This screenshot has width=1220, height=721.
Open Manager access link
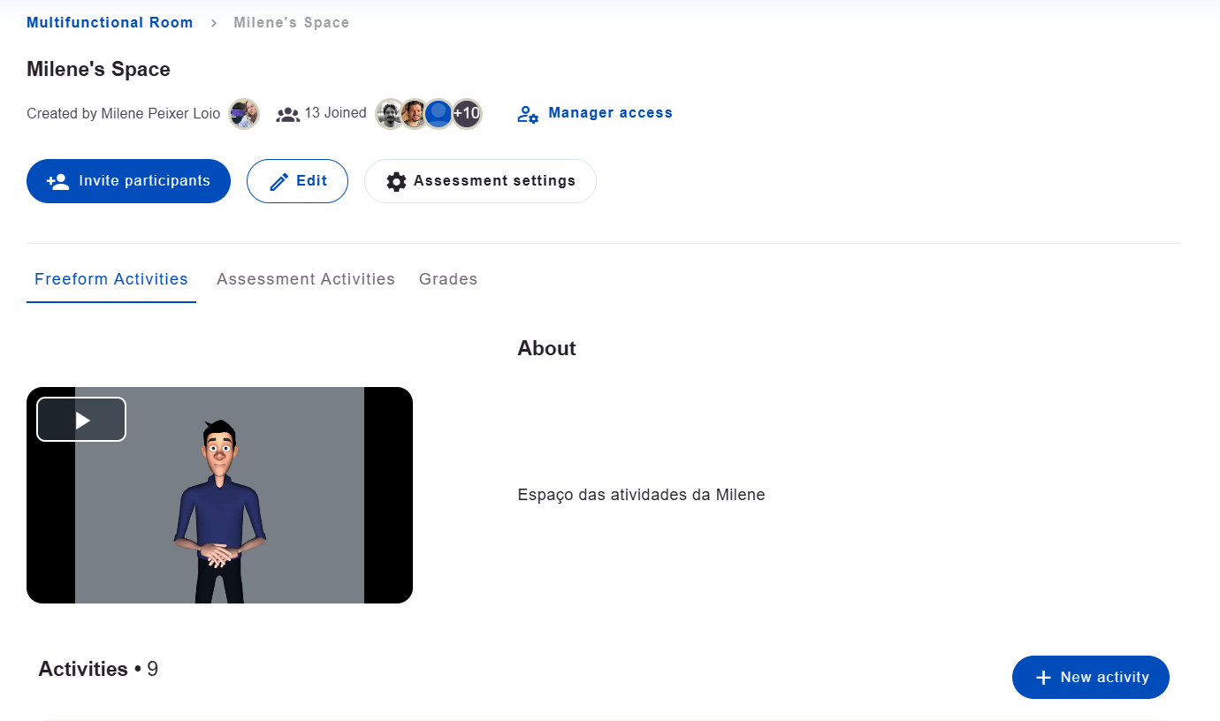tap(595, 113)
